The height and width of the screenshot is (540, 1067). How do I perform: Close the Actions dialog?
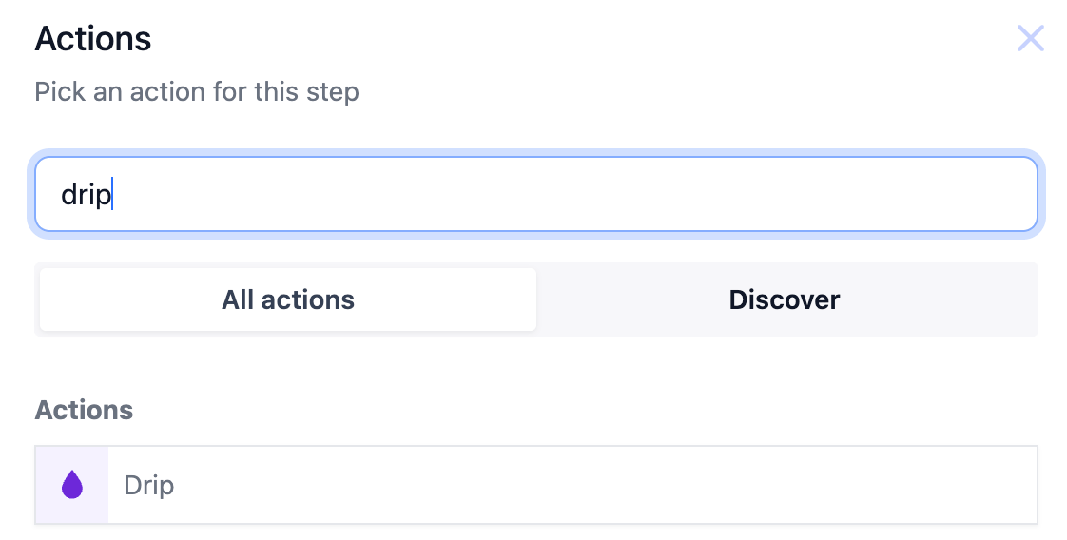tap(1030, 39)
